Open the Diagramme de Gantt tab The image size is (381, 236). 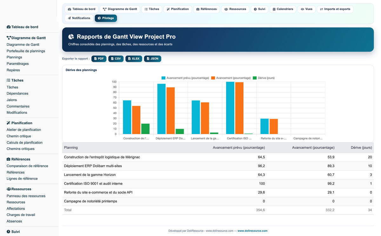pos(120,9)
